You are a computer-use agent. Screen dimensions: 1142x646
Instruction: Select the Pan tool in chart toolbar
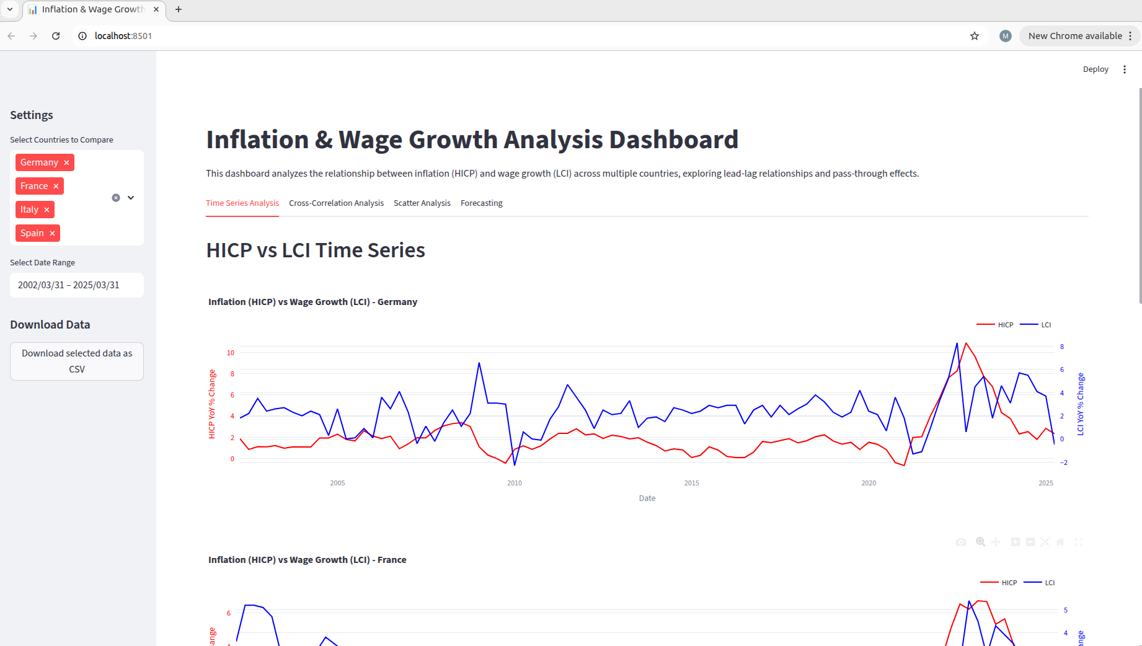996,542
